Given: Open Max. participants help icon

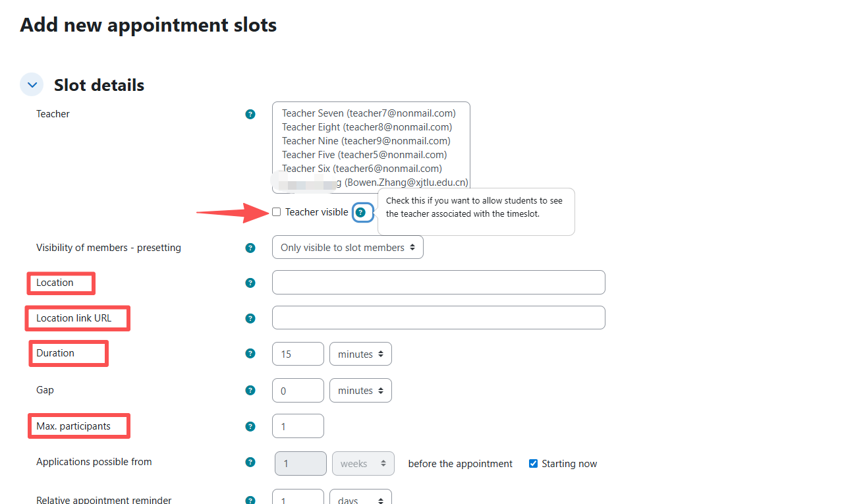Looking at the screenshot, I should pyautogui.click(x=250, y=426).
